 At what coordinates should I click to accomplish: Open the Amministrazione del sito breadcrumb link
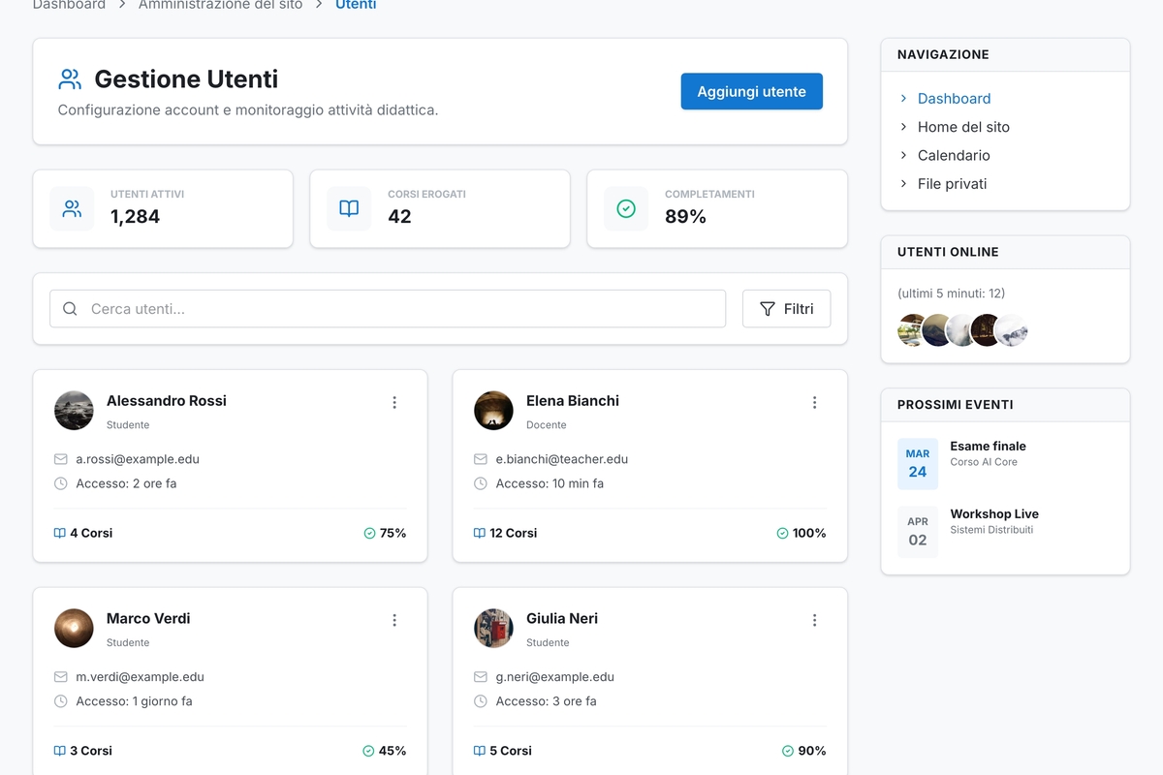click(220, 5)
